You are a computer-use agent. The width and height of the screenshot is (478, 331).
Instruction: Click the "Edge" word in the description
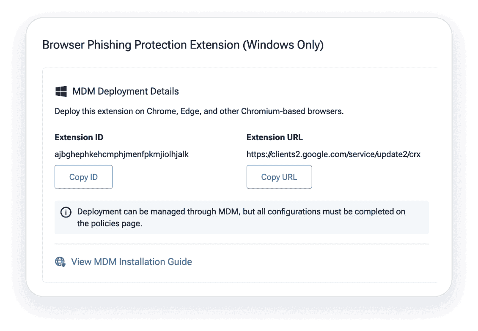(190, 111)
